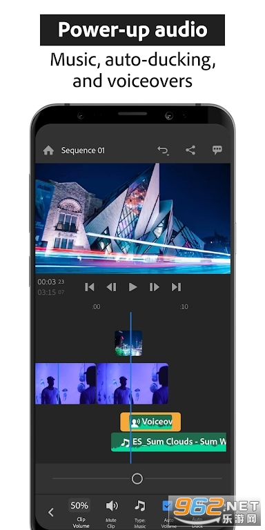This screenshot has width=265, height=530.
Task: Tap the undo arrow icon
Action: (163, 150)
